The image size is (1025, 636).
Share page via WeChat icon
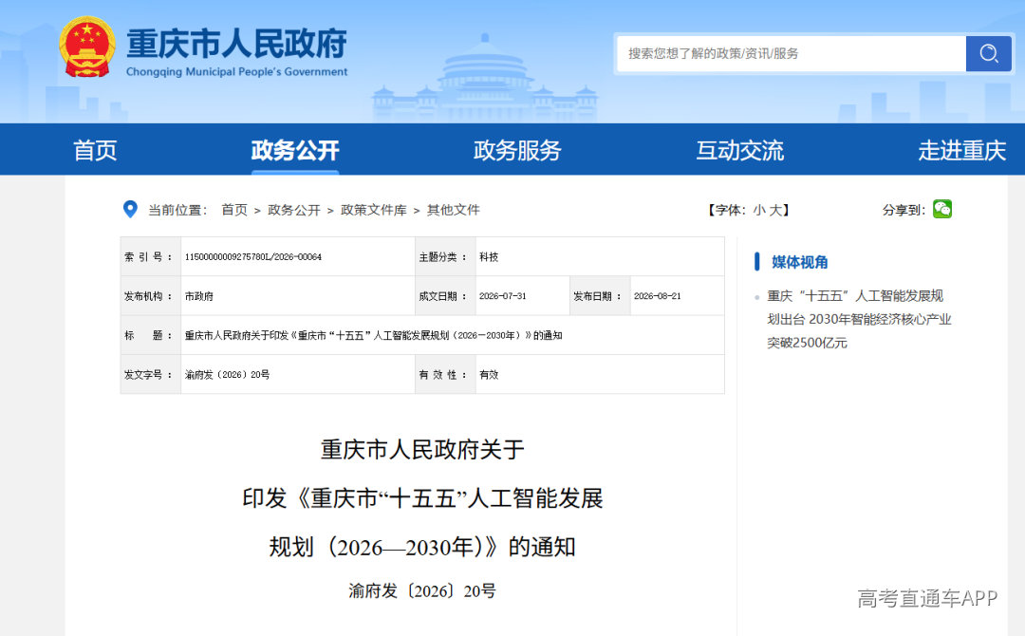tap(942, 209)
